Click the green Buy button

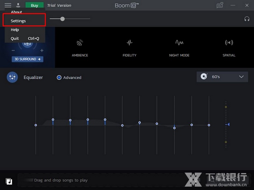point(34,6)
